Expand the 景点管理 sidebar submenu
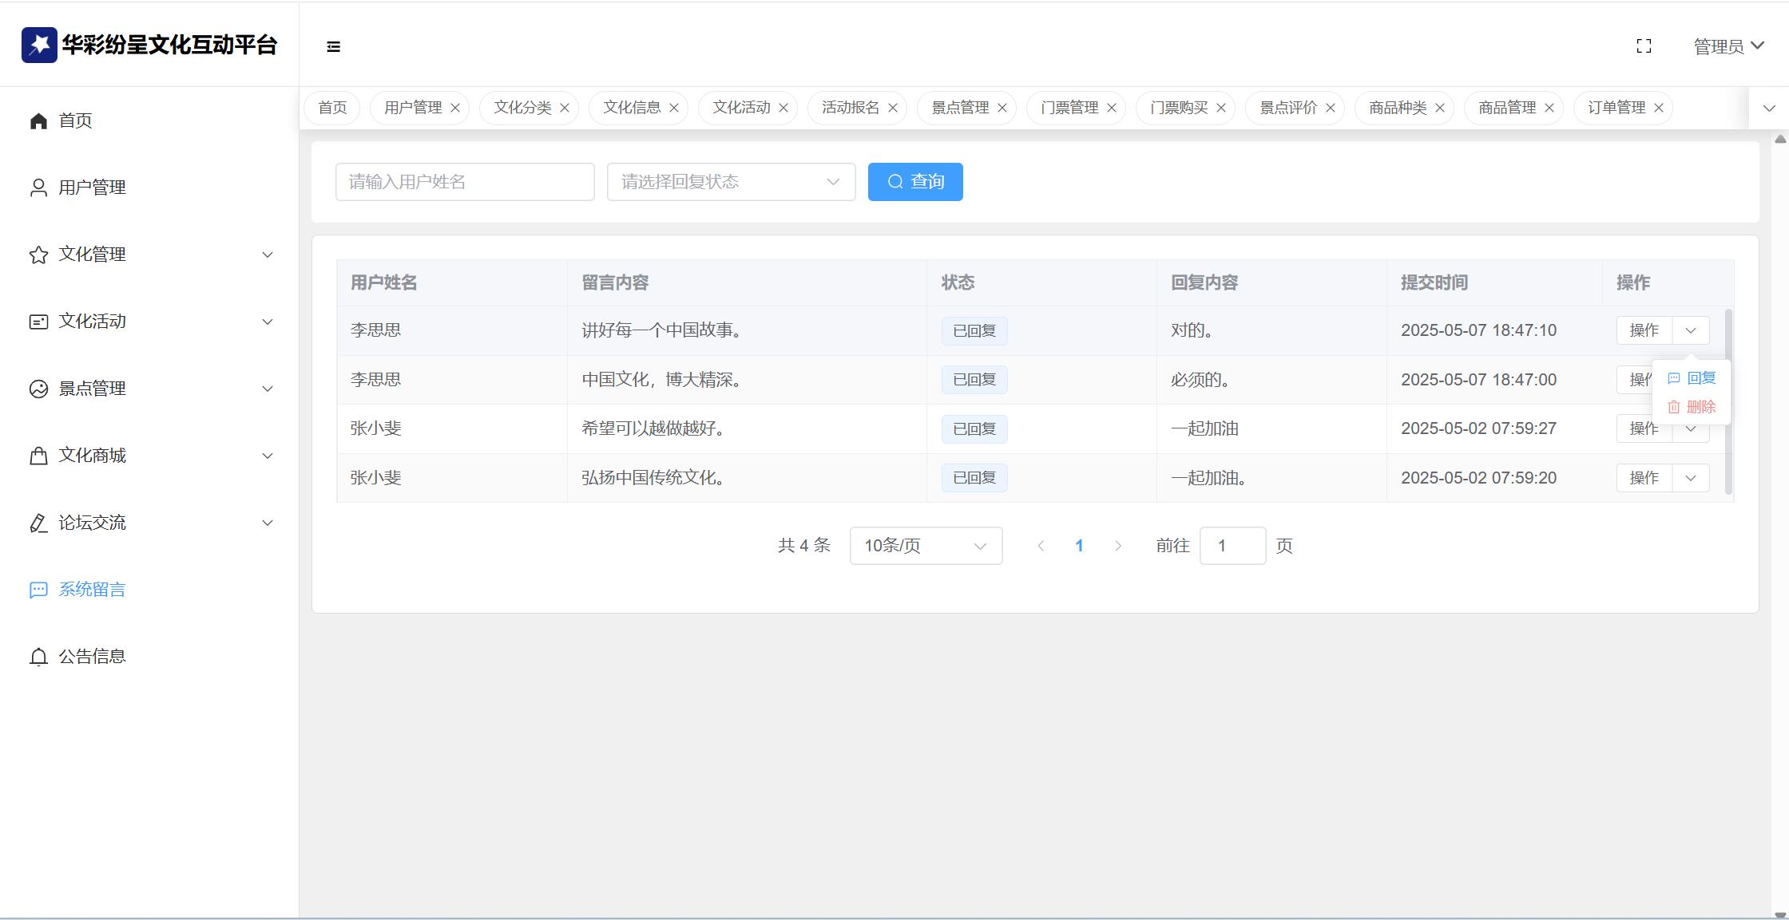Viewport: 1789px width, 920px height. tap(267, 389)
